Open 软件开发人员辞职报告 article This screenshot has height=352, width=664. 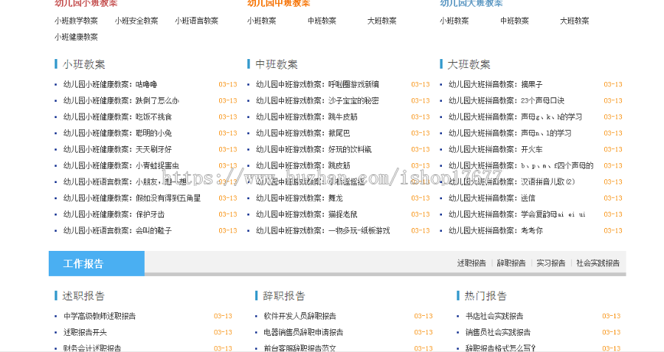(300, 316)
